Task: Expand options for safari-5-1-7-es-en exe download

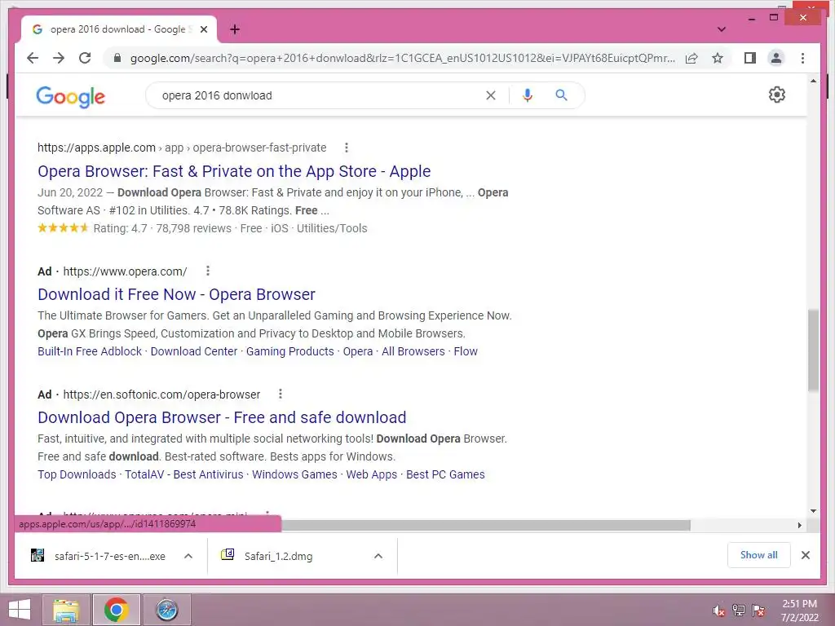Action: point(188,556)
